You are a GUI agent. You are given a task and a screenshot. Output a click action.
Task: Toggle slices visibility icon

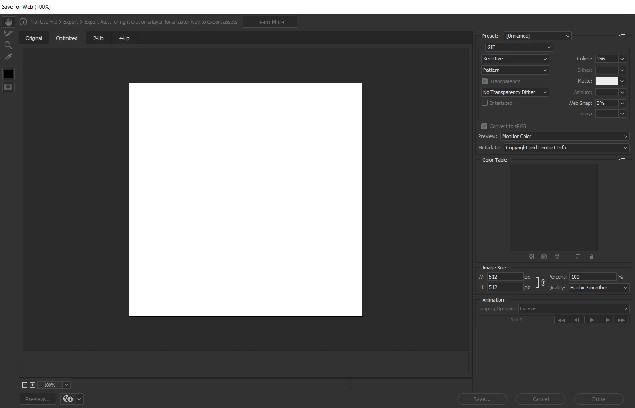8,87
